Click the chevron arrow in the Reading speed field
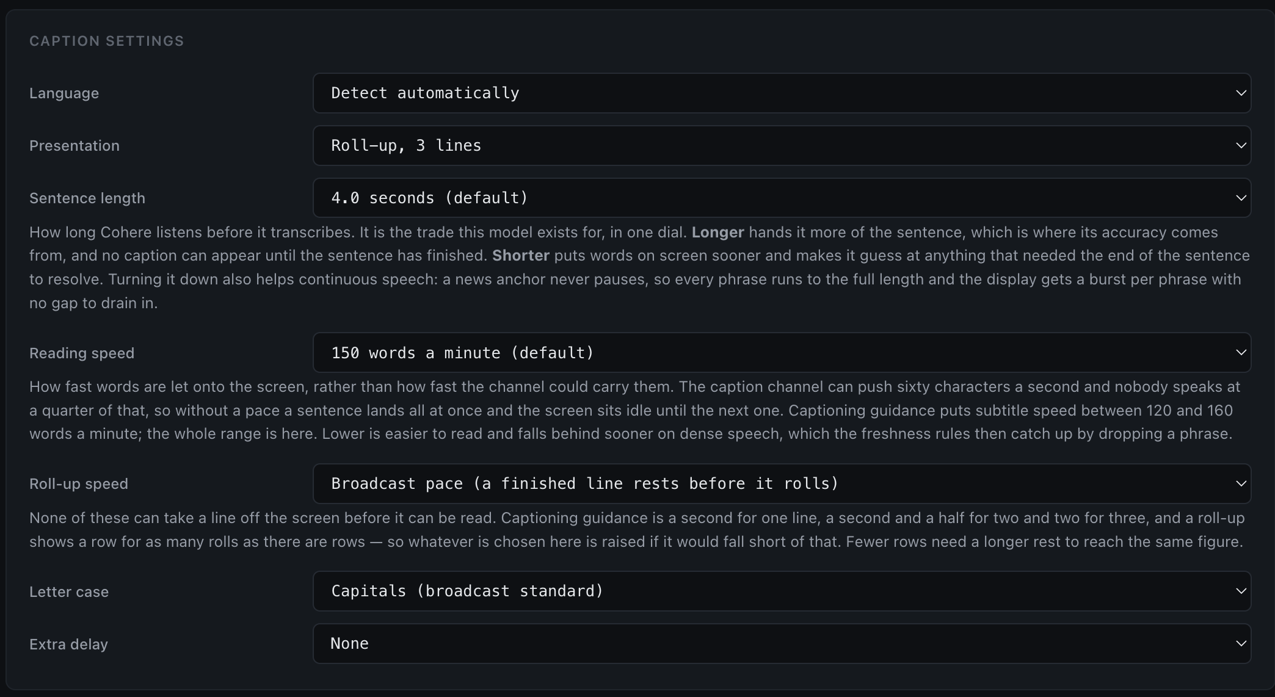The height and width of the screenshot is (697, 1275). [x=1241, y=353]
